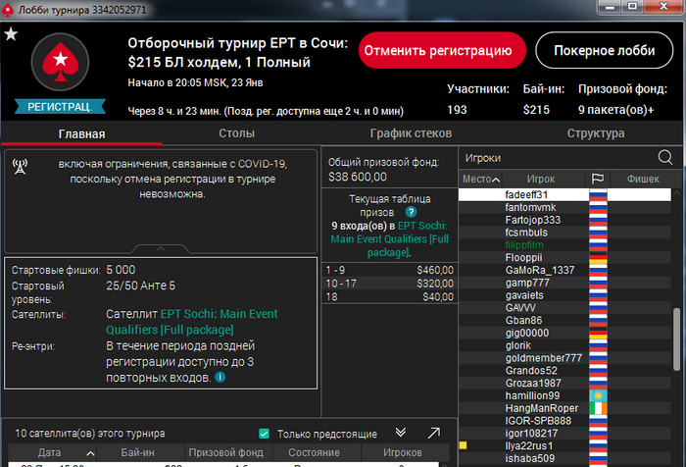The image size is (686, 467).
Task: Select player gamp777
Action: click(564, 283)
